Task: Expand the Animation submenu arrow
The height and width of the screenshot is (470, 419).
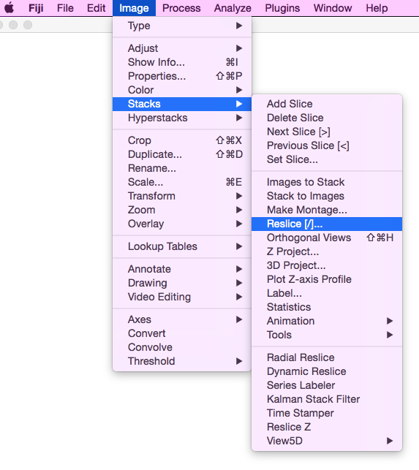Action: click(x=390, y=321)
